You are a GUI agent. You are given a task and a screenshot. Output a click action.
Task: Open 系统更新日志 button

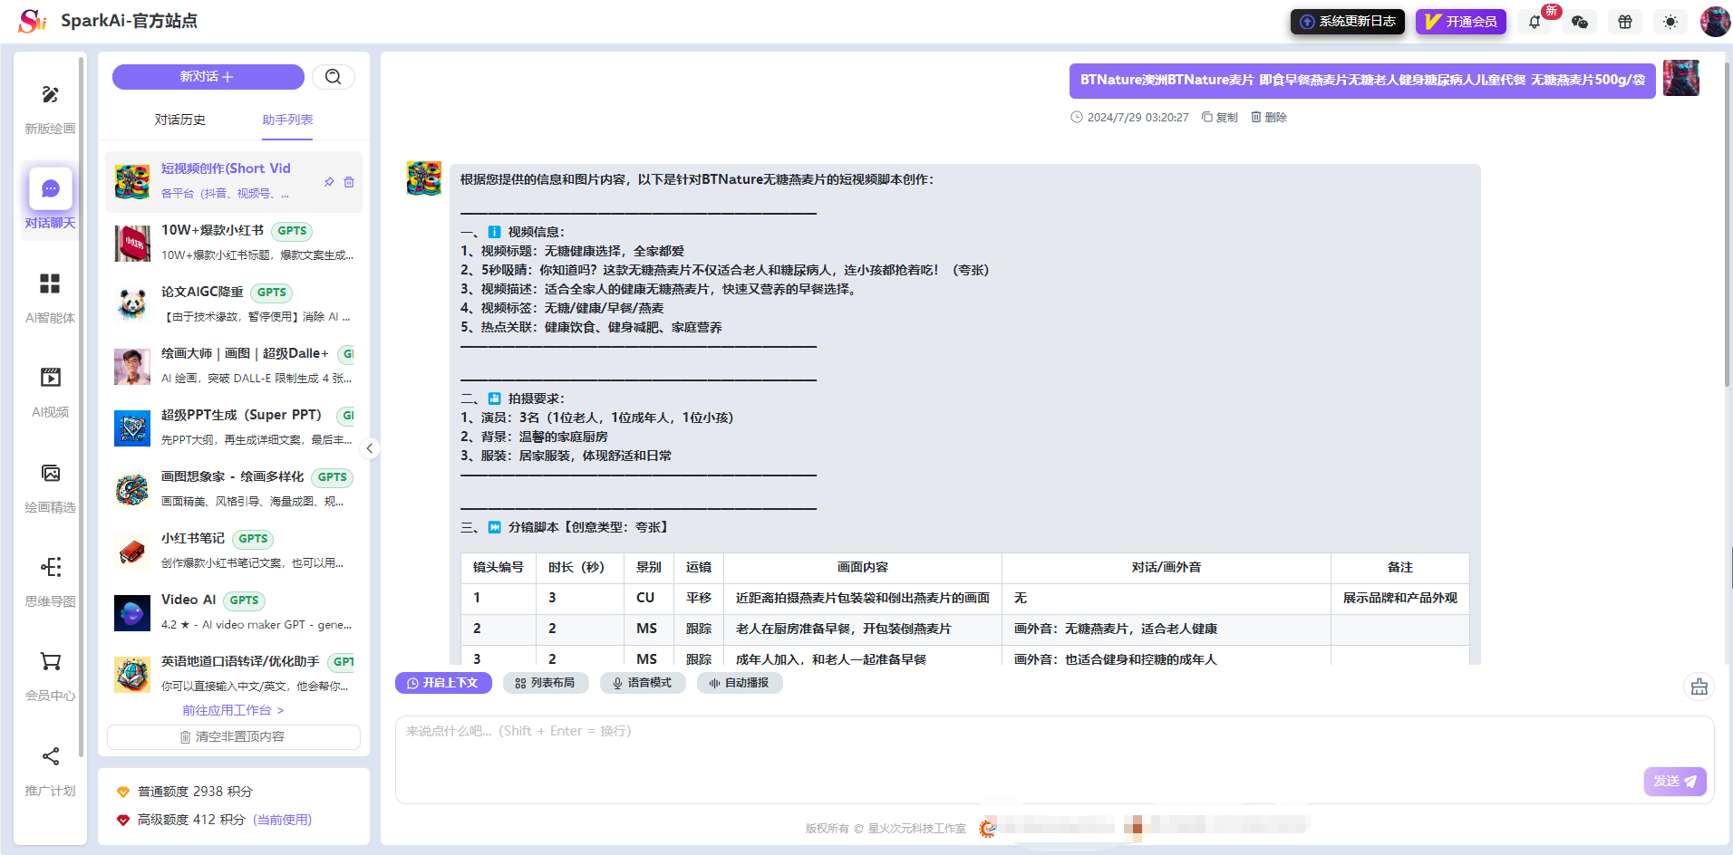point(1348,22)
